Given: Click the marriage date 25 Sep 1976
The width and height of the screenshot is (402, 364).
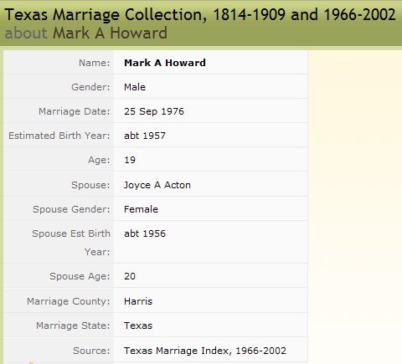Looking at the screenshot, I should tap(154, 111).
